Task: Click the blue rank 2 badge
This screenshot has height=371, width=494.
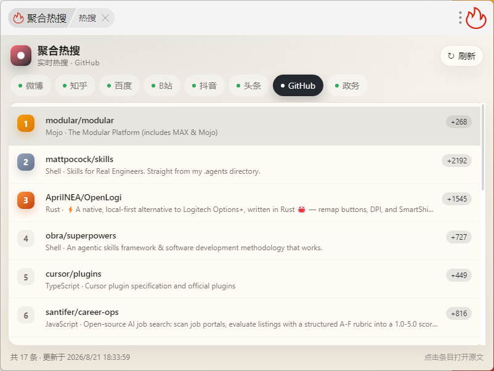Action: [26, 162]
